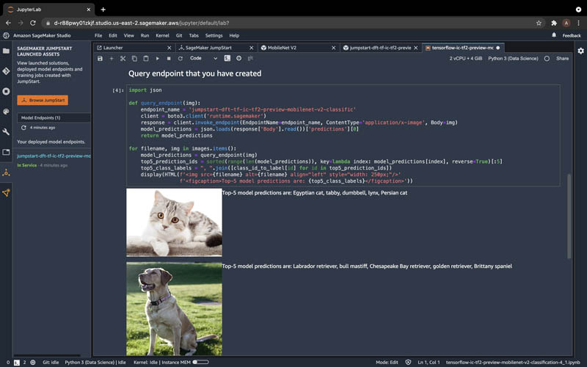Open Running Terminals and Kernels sidebar icon

[x=6, y=91]
